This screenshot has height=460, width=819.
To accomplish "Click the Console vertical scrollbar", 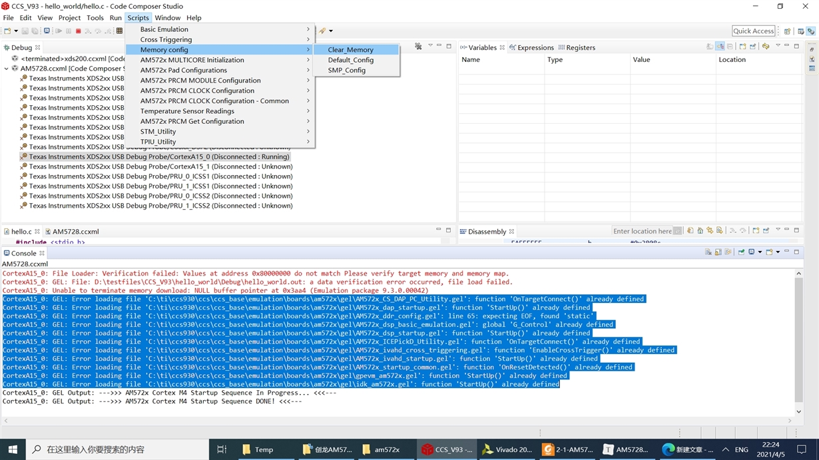I will 799,343.
